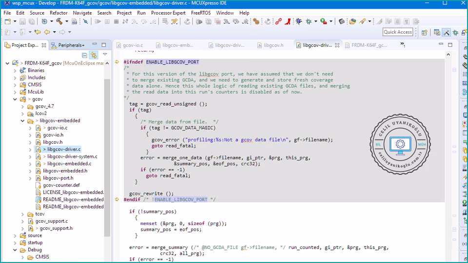Viewport: 468px width, 263px height.
Task: Toggle Link with Editor in Project Explorer
Action: tap(94, 55)
